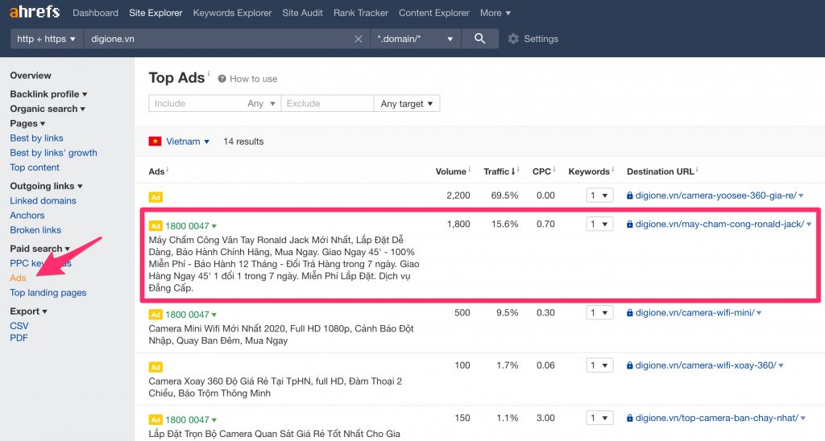The image size is (825, 441).
Task: Open the Any dropdown in Include filter
Action: pos(262,104)
